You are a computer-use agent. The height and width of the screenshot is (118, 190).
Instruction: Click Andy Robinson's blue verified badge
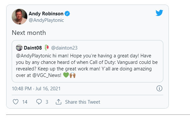coord(67,13)
